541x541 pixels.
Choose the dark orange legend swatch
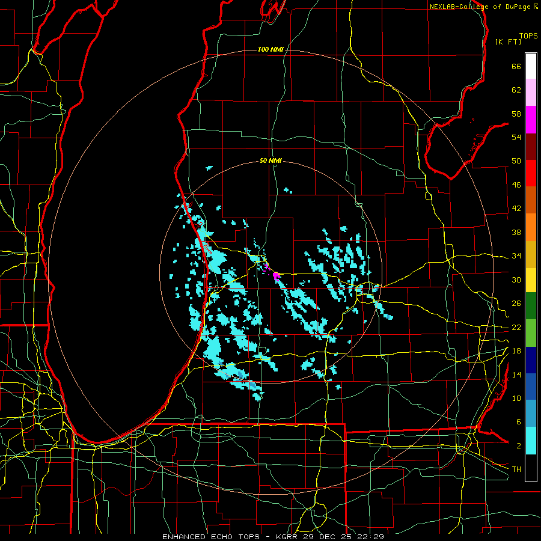point(531,200)
